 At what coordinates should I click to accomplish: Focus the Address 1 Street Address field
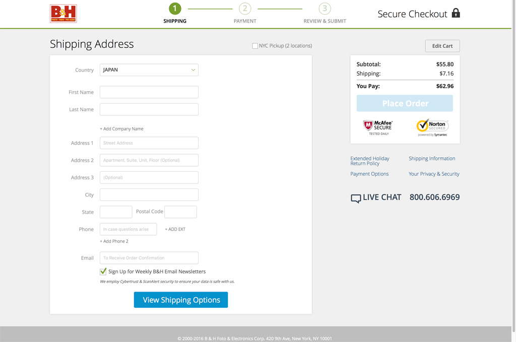149,143
